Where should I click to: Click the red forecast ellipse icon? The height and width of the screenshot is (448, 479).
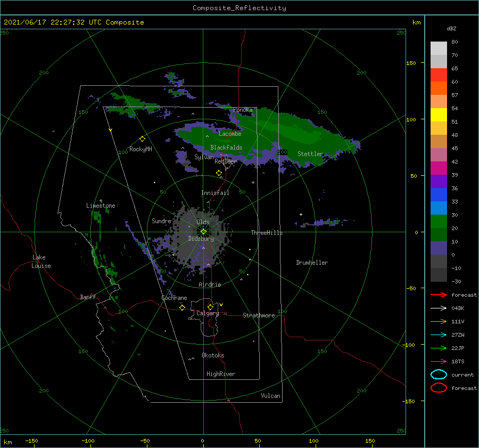click(x=439, y=388)
